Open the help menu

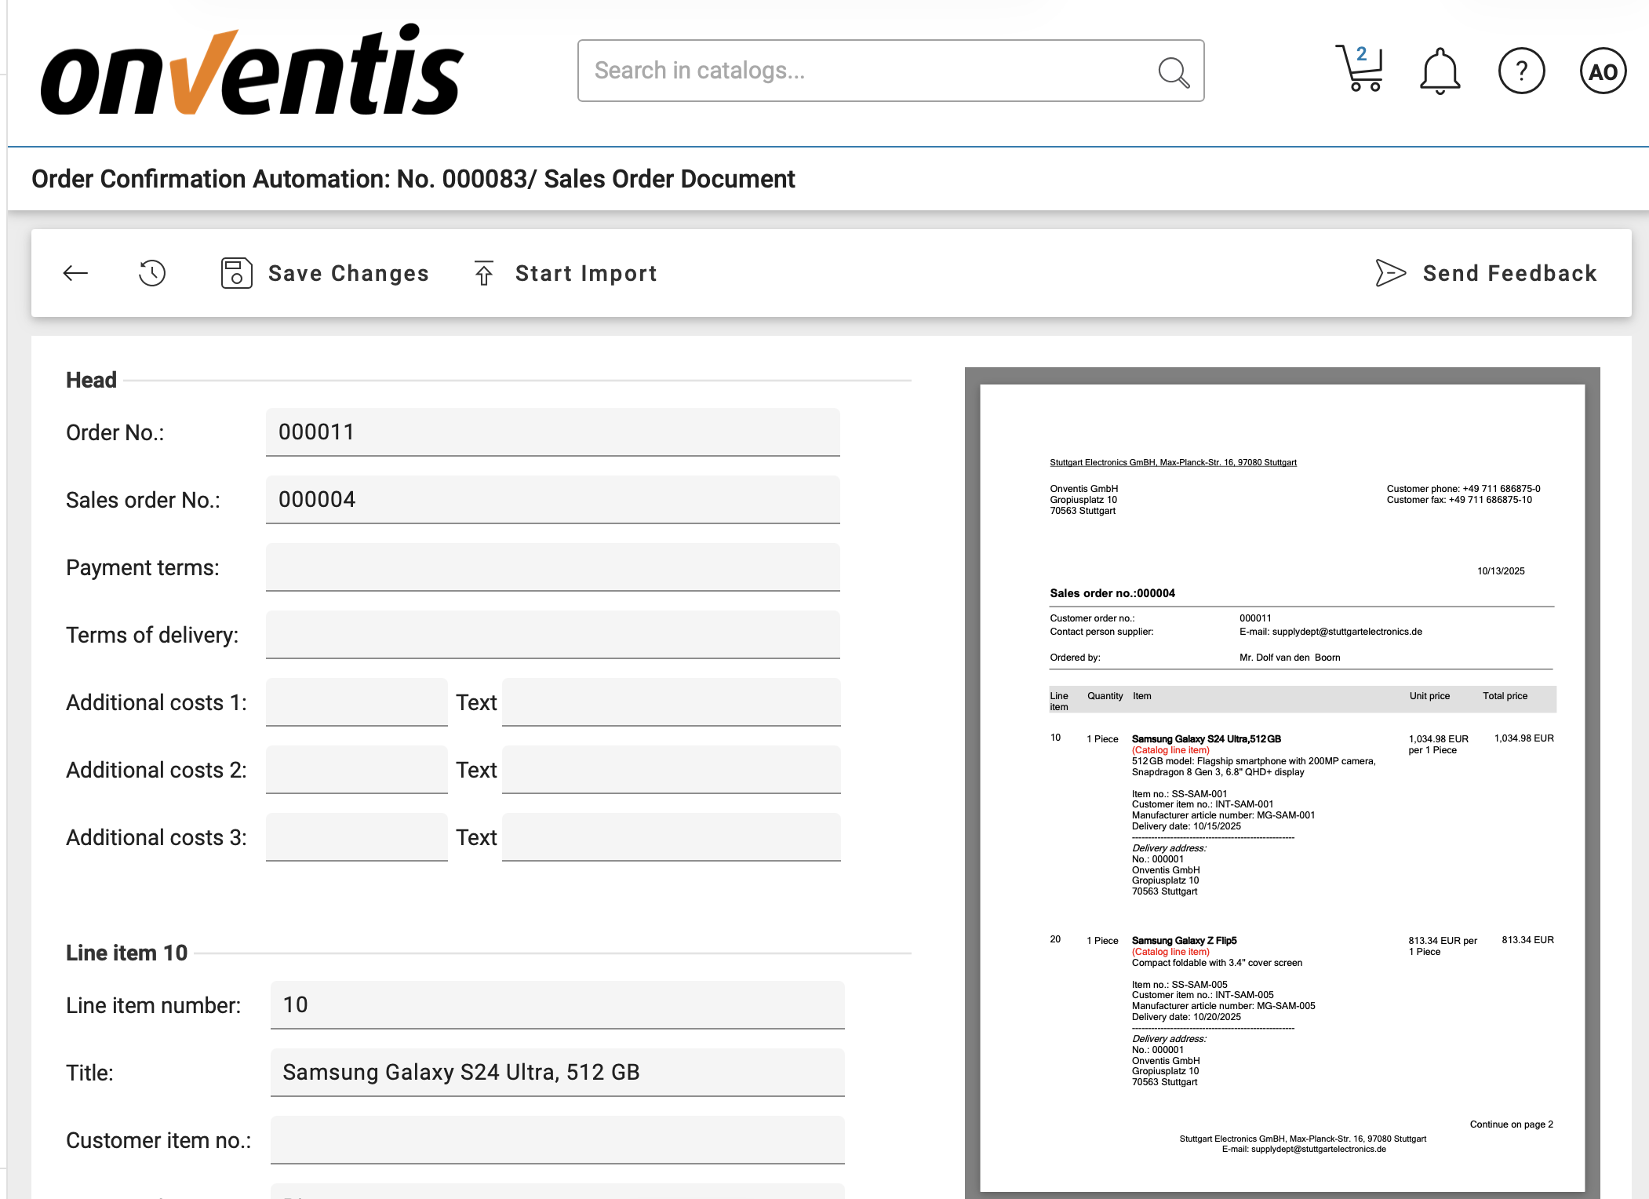click(x=1520, y=72)
